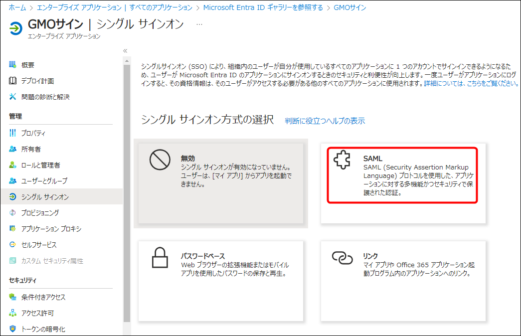The height and width of the screenshot is (336, 521).
Task: Go to 所有者 in the sidebar
Action: (31, 149)
